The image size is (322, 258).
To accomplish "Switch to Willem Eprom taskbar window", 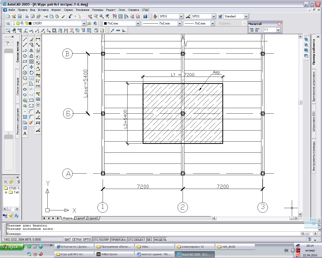I will [114, 254].
